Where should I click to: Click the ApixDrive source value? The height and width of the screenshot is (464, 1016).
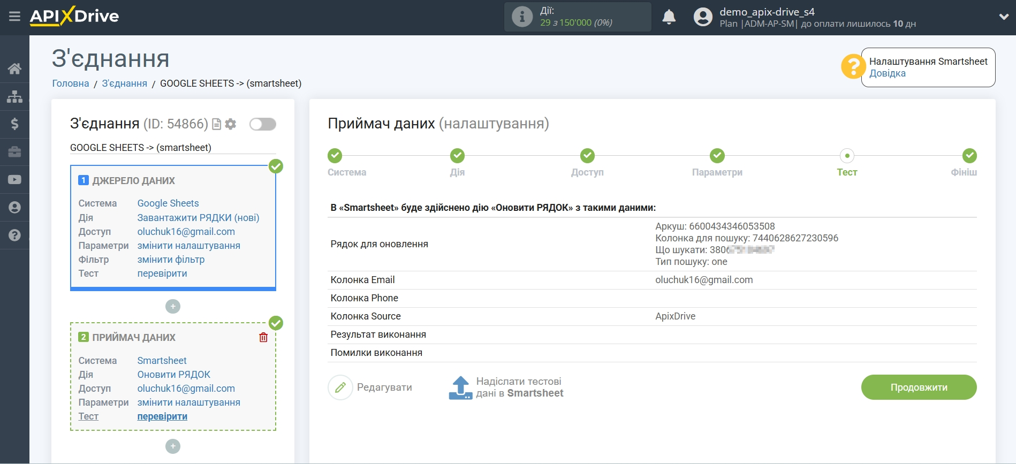coord(675,316)
